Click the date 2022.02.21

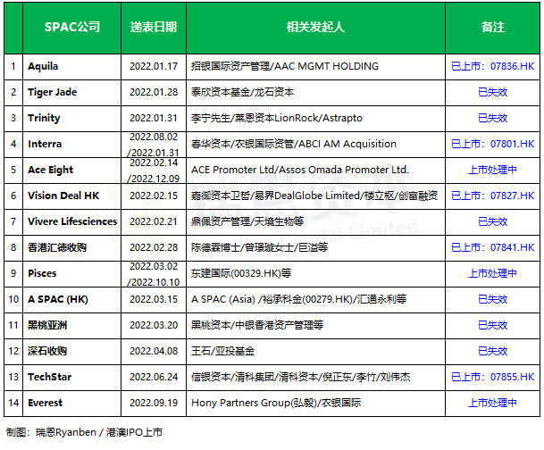[154, 221]
